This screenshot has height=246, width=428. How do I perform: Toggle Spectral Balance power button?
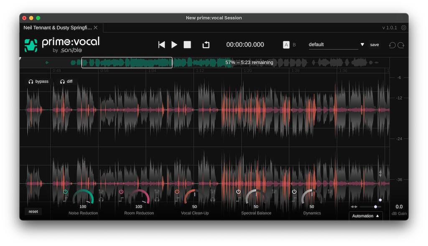click(238, 192)
